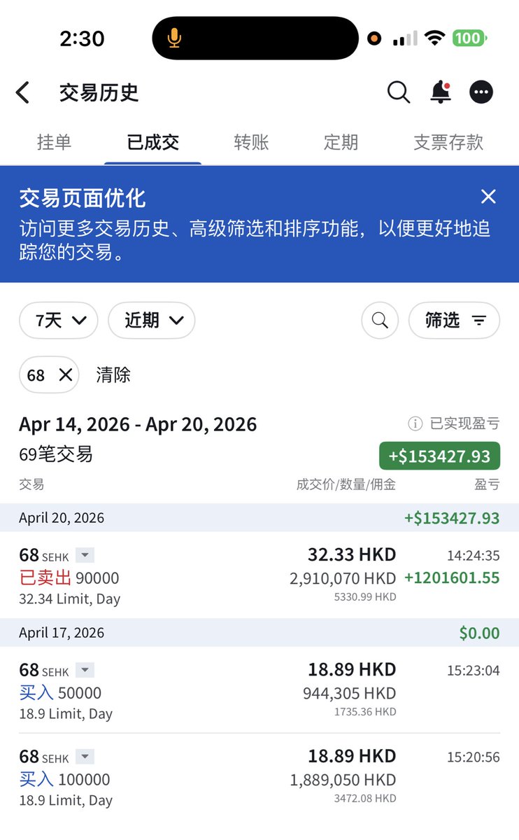Switch to the 挂单 tab
This screenshot has height=840, width=519.
[54, 142]
